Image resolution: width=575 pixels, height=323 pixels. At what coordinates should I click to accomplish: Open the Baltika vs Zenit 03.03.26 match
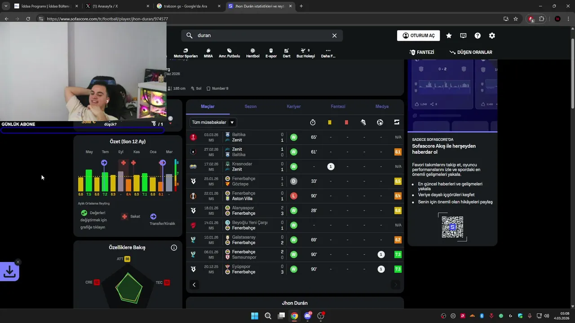click(295, 137)
